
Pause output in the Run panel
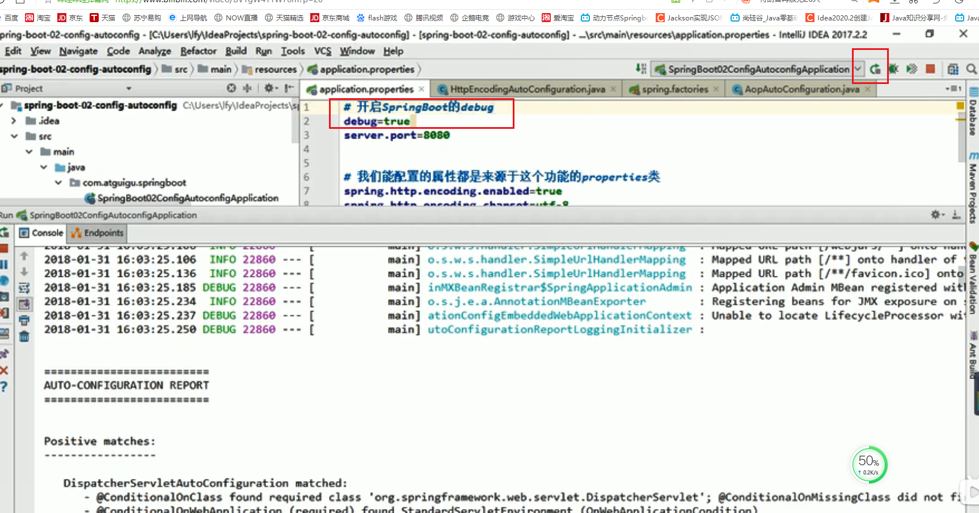pos(4,264)
